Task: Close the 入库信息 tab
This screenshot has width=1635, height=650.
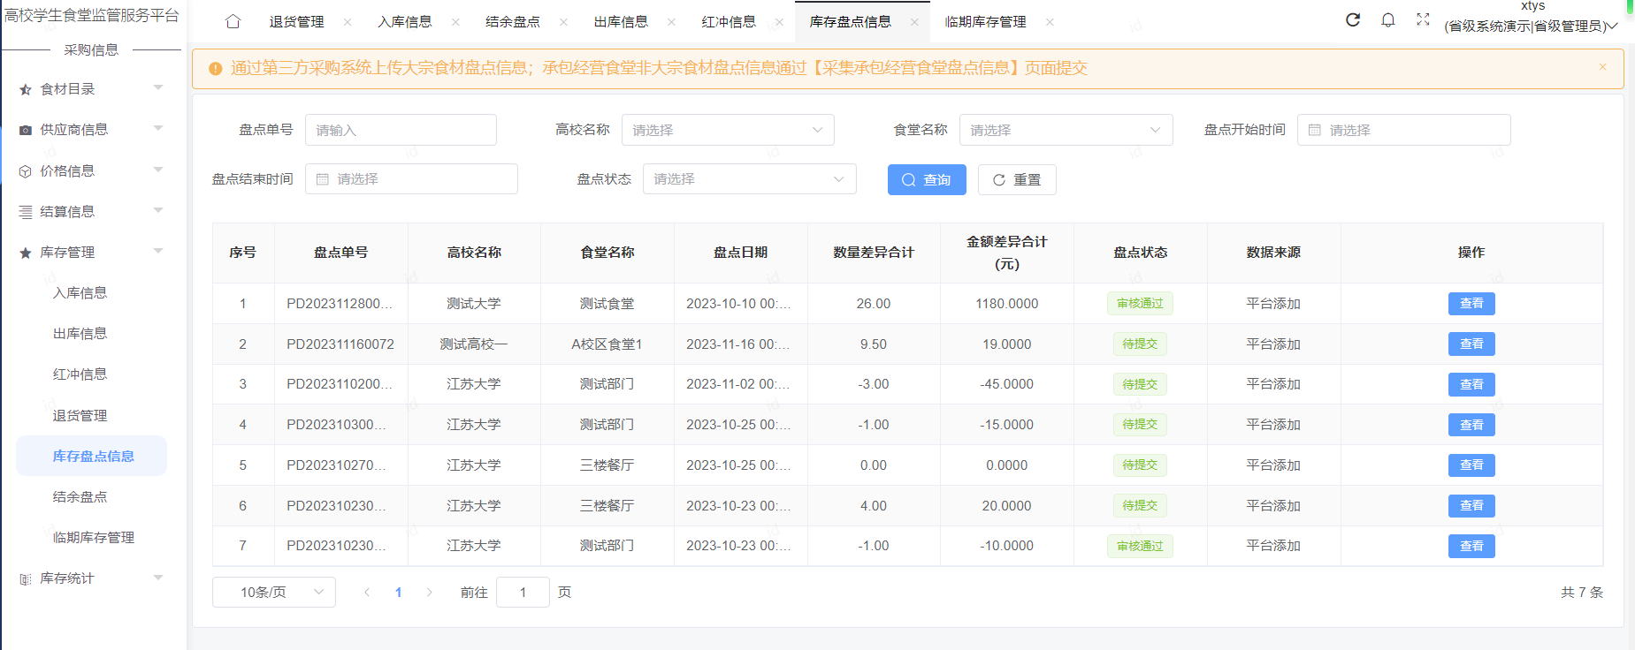Action: [x=455, y=22]
